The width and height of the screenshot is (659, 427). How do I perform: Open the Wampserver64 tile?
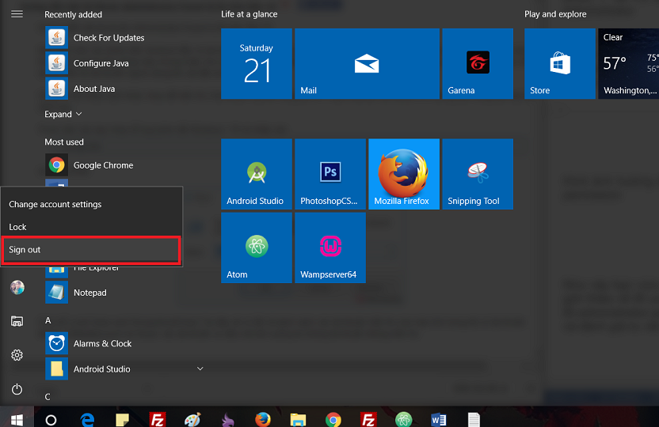pos(330,248)
